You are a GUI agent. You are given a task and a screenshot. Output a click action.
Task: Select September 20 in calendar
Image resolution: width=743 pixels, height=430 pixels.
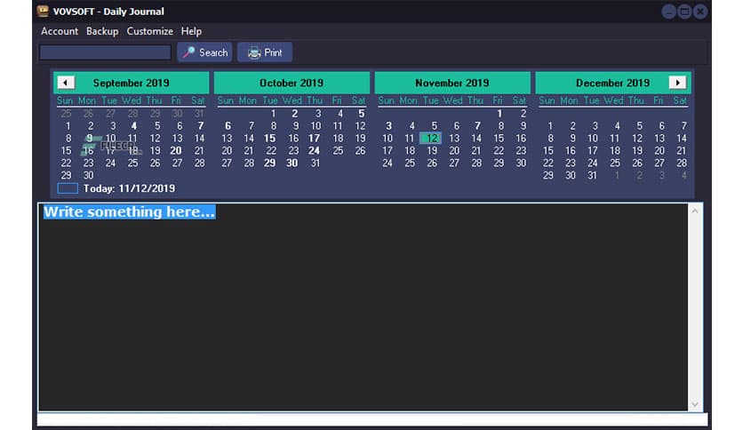[176, 151]
